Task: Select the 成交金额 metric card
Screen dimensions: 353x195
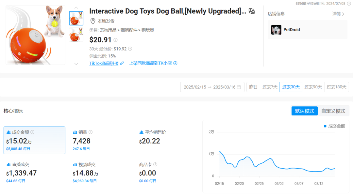Action: point(34,140)
